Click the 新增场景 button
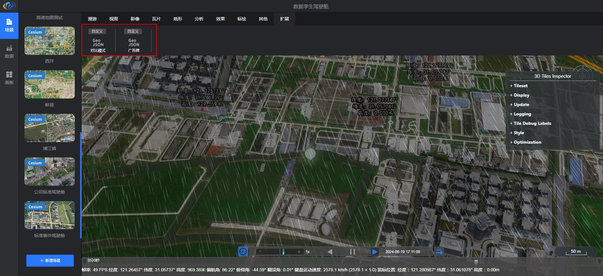Image resolution: width=603 pixels, height=276 pixels. point(50,261)
